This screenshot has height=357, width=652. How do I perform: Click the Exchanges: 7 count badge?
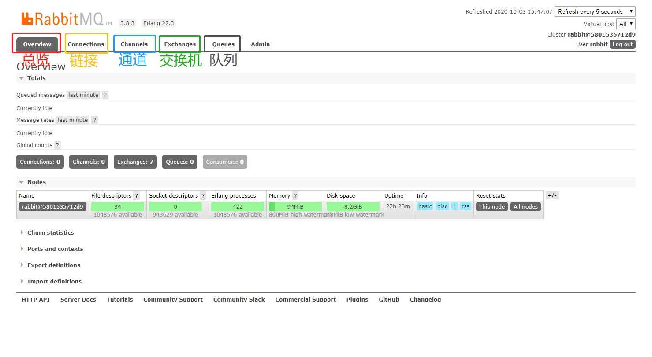pyautogui.click(x=135, y=162)
